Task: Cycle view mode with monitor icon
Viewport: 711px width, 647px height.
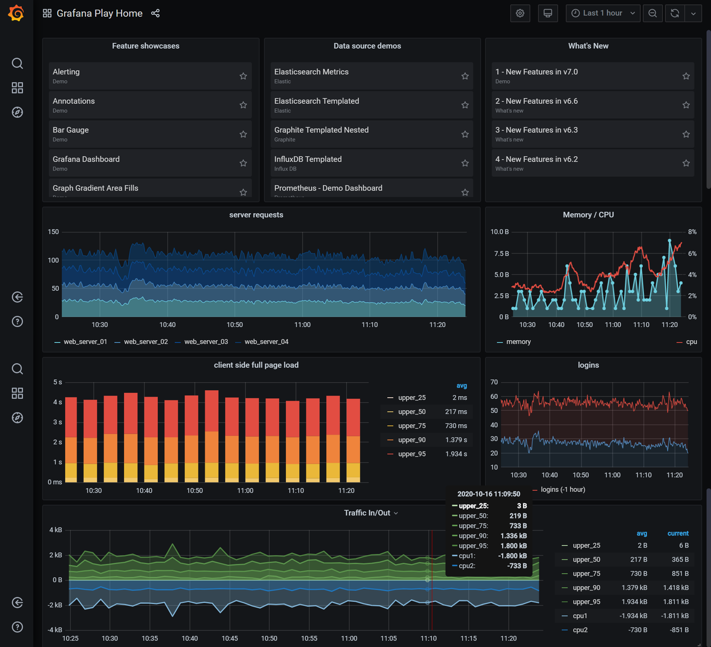Action: tap(547, 14)
